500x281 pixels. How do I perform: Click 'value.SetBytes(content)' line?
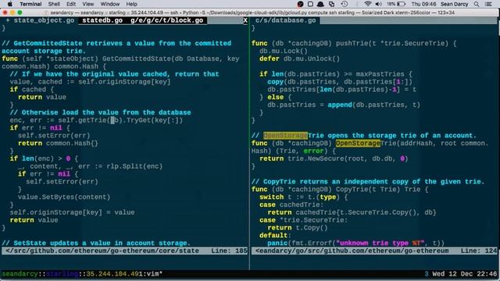tap(64, 197)
